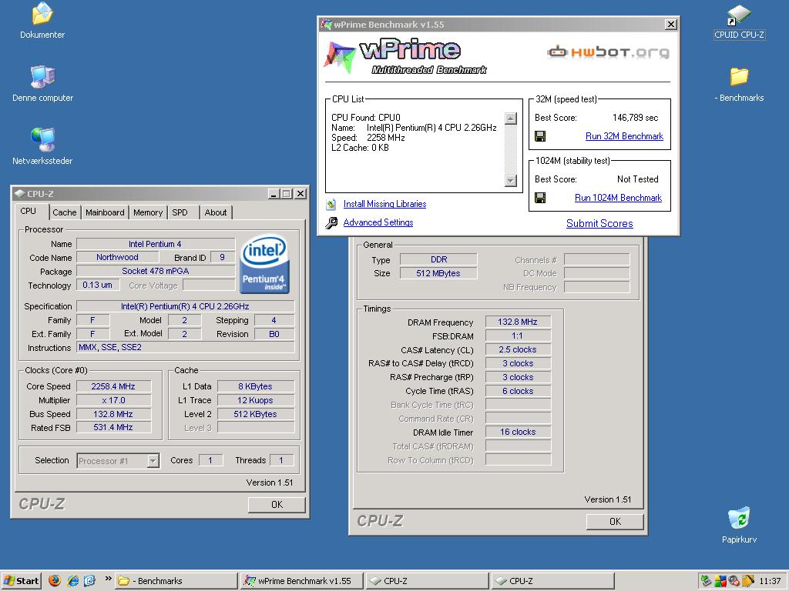Click the Package field Socket 478 mPGA
789x591 pixels.
[156, 272]
